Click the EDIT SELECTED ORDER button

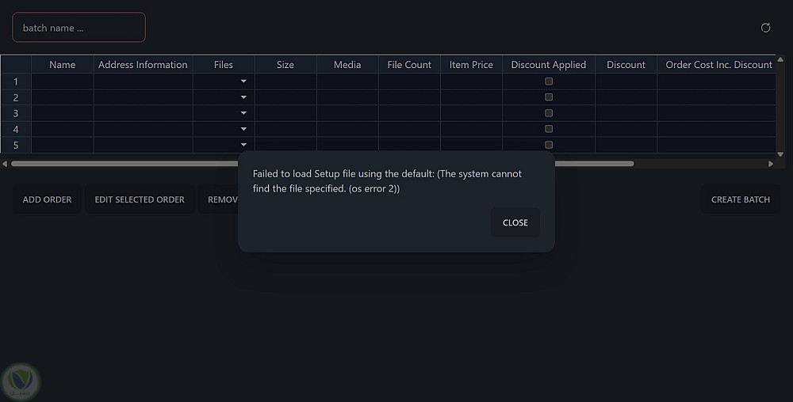[140, 199]
